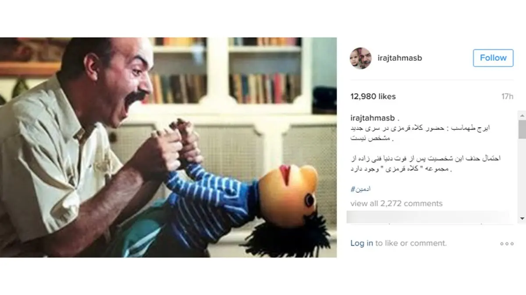Screen dimensions: 526x295
Task: Open the three-dot more options menu
Action: click(x=506, y=243)
